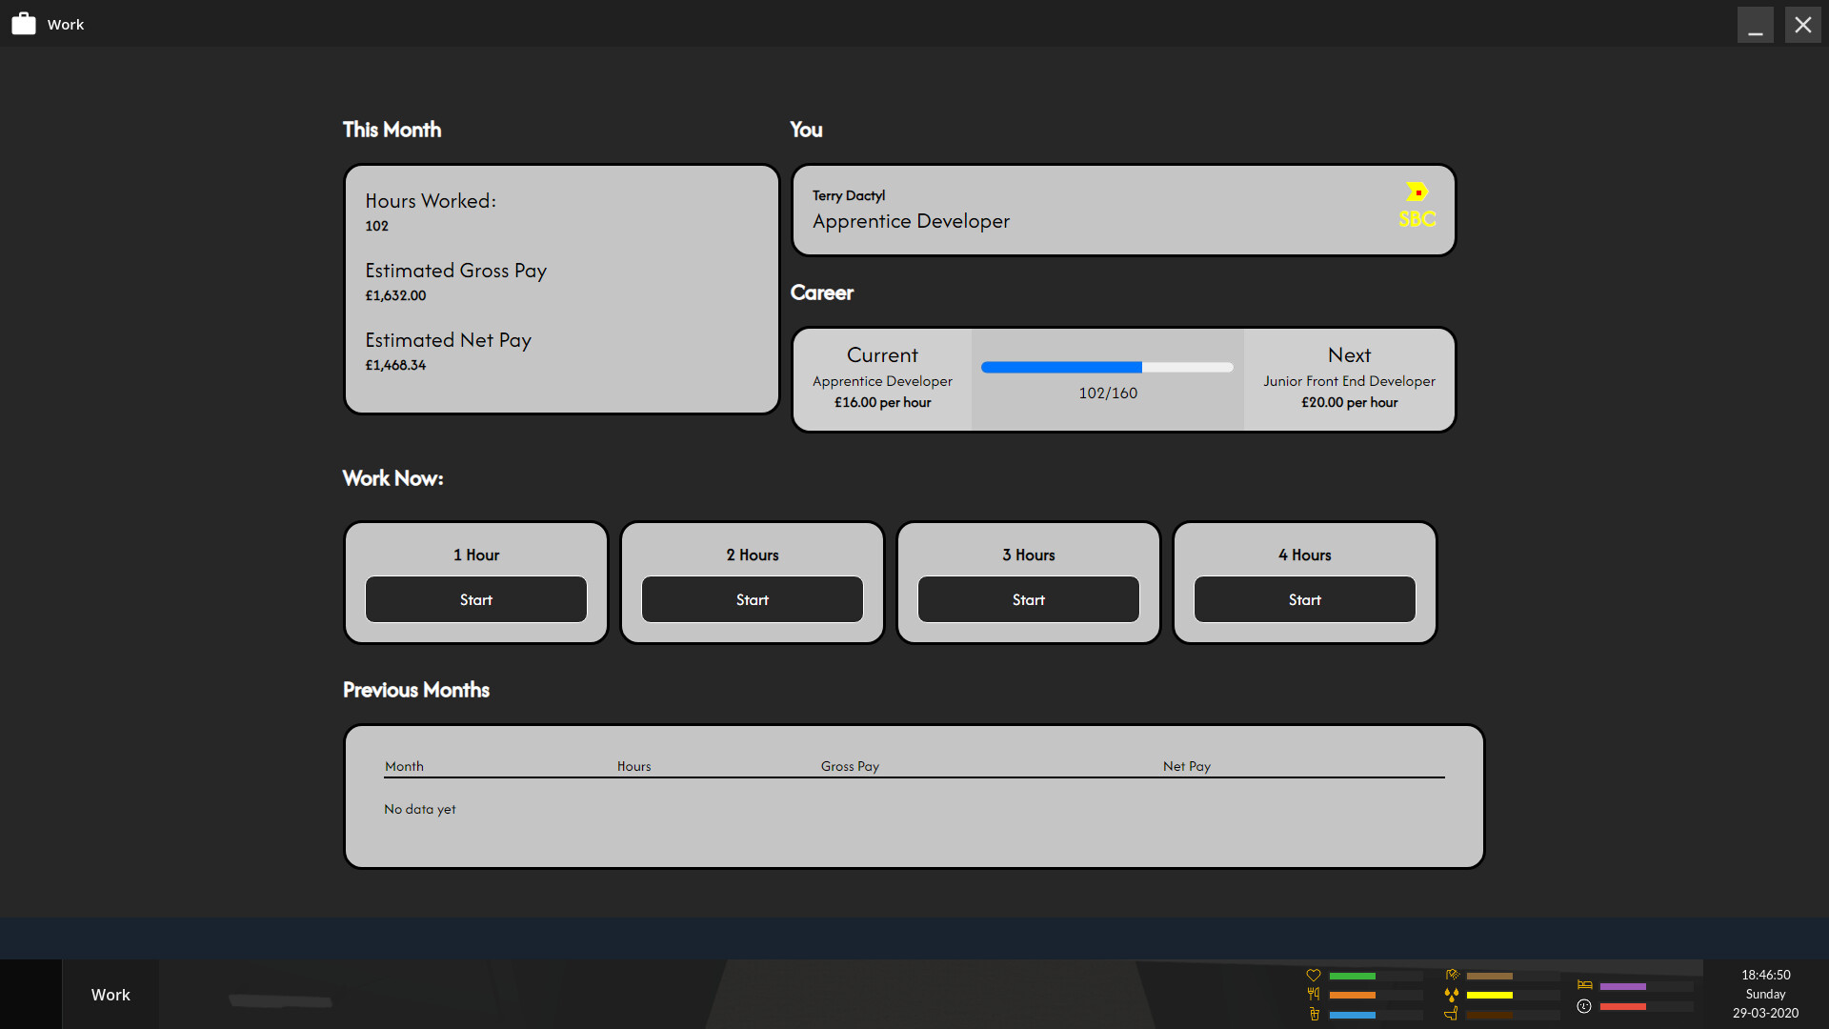This screenshot has height=1029, width=1829.
Task: Click the 102/160 progress label
Action: coord(1108,393)
